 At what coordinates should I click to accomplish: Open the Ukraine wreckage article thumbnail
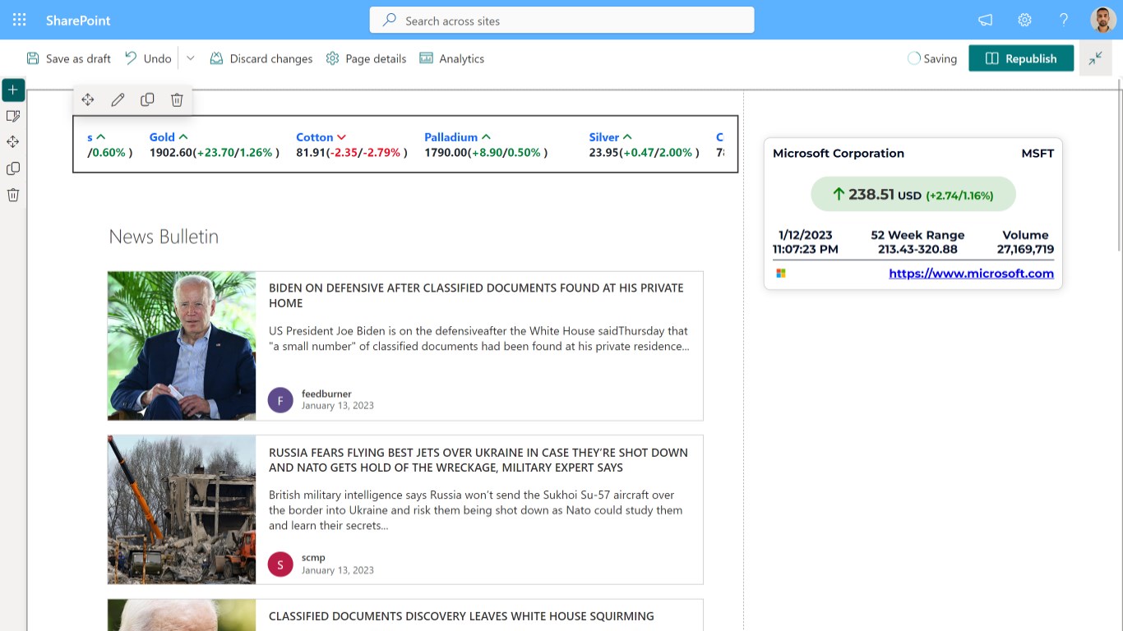click(x=182, y=509)
